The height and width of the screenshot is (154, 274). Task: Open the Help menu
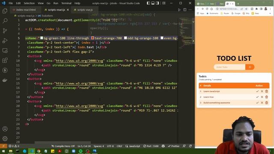pos(77,3)
